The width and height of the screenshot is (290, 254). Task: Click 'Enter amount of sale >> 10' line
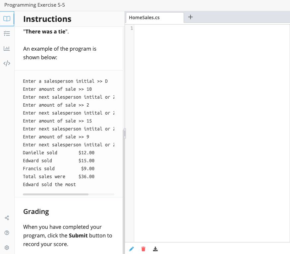pyautogui.click(x=57, y=89)
